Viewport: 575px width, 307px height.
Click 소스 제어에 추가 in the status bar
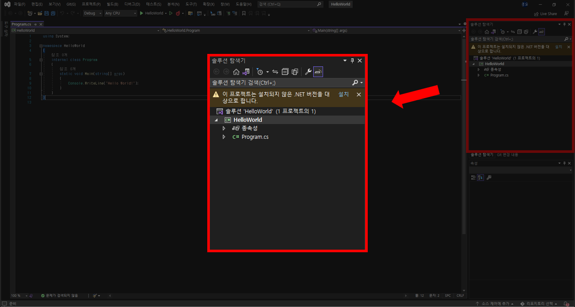coord(494,304)
